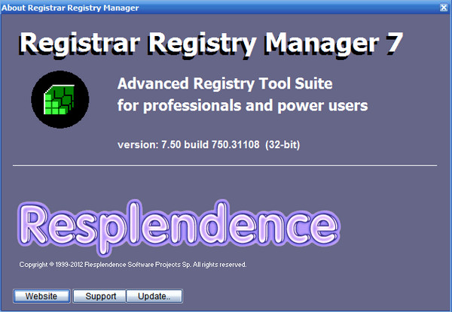452x312 pixels.
Task: Close the About Registrar Registry Manager dialog
Action: [x=444, y=8]
